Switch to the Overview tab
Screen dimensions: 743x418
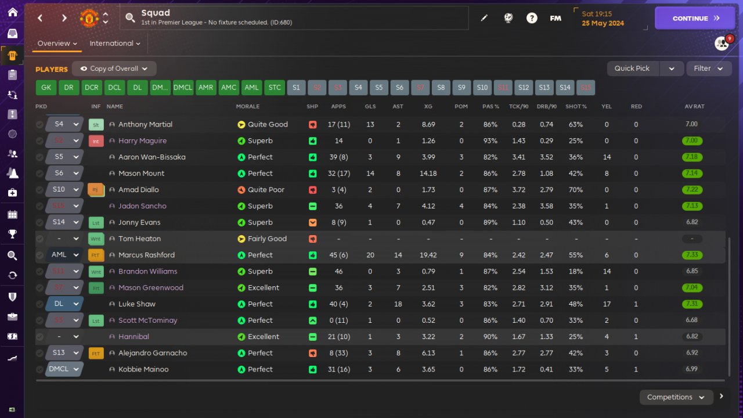57,44
